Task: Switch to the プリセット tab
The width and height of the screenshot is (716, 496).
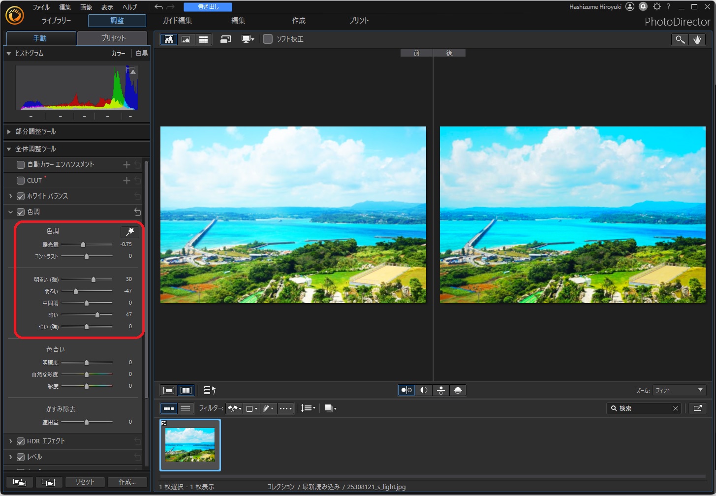Action: (x=113, y=38)
